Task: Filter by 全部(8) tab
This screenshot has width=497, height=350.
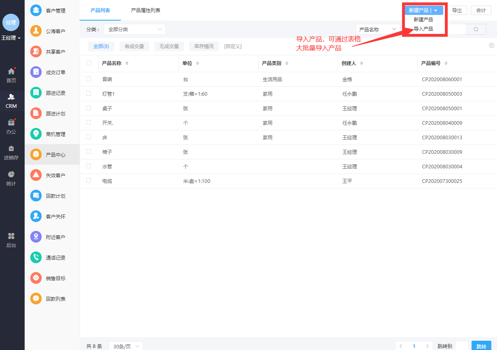Action: click(101, 46)
